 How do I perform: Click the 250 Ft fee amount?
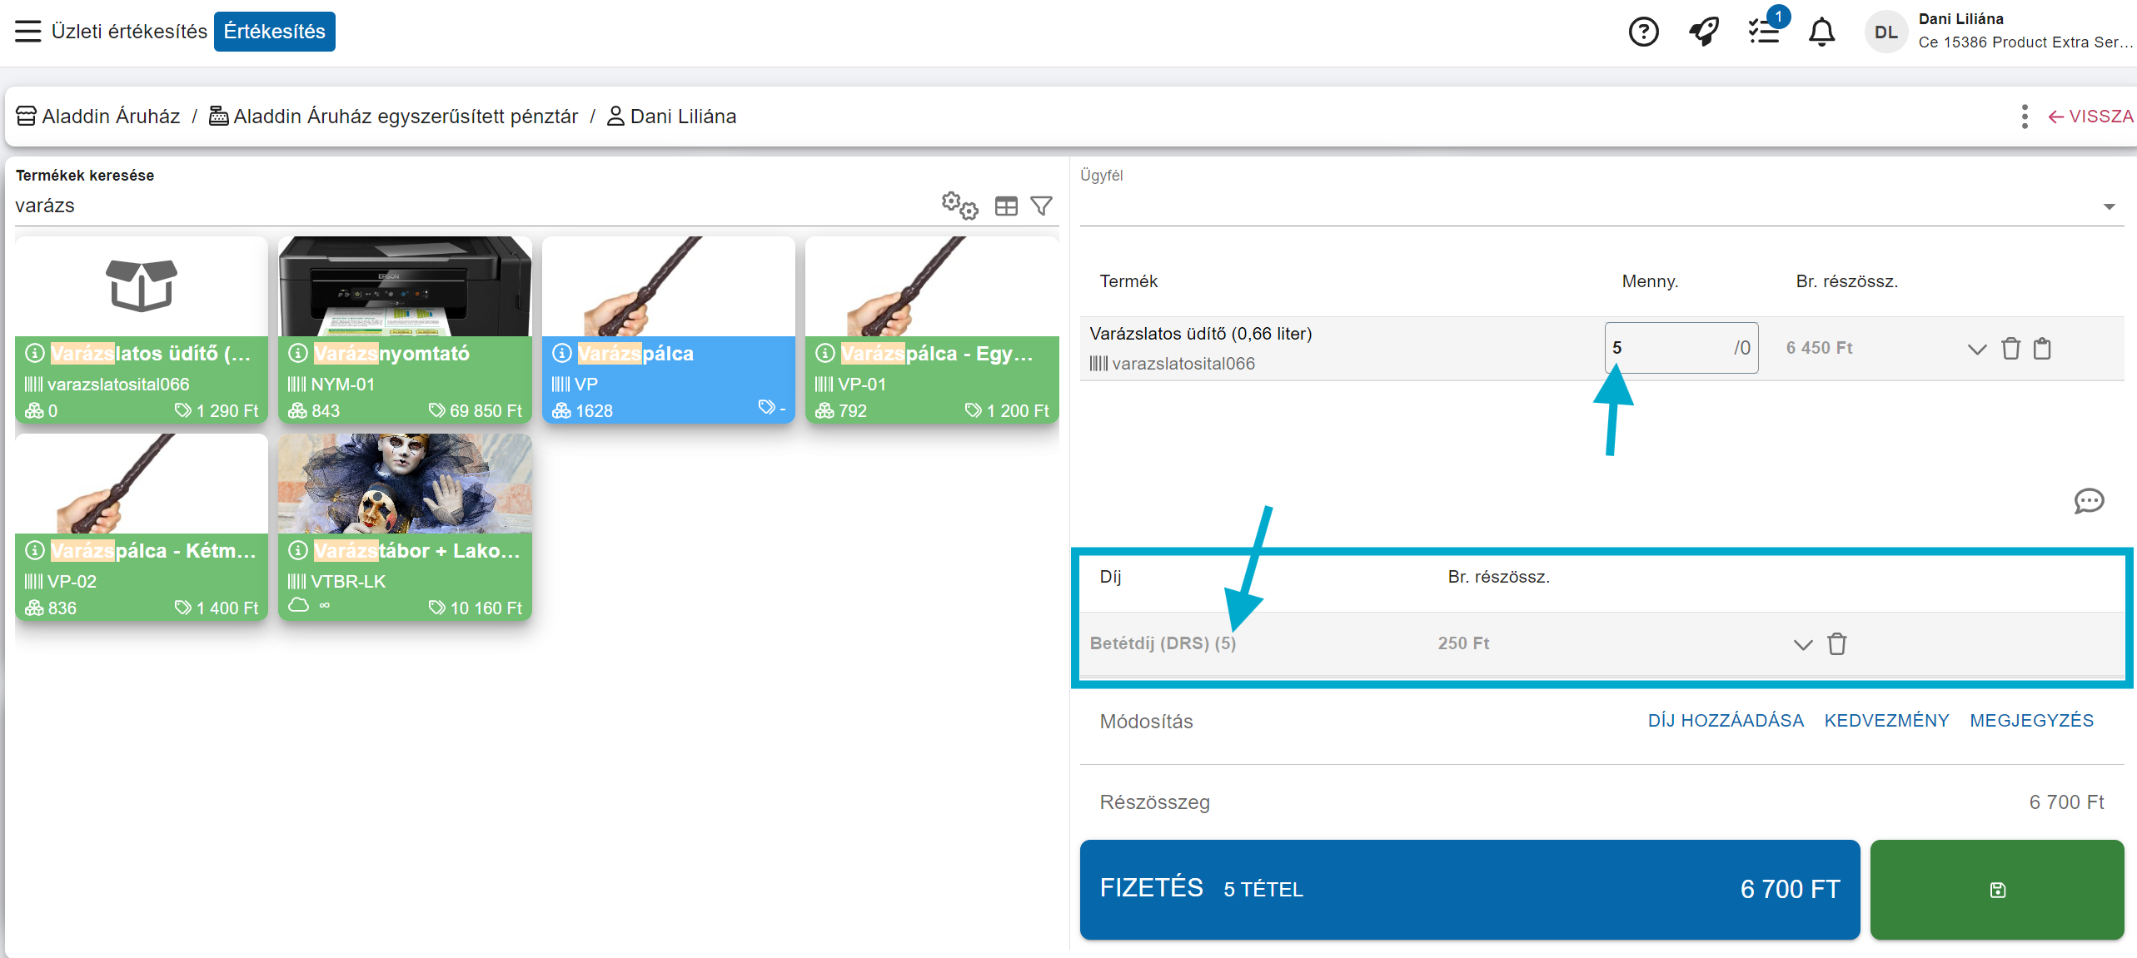pyautogui.click(x=1463, y=643)
